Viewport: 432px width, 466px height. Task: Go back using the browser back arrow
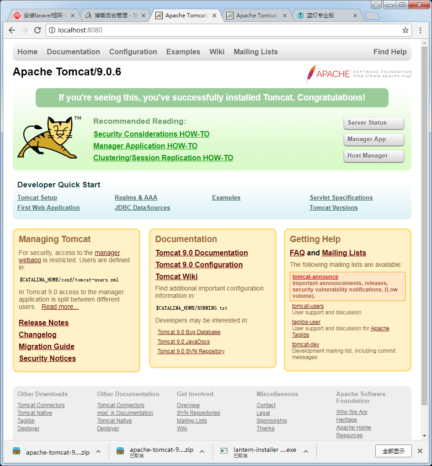[12, 30]
